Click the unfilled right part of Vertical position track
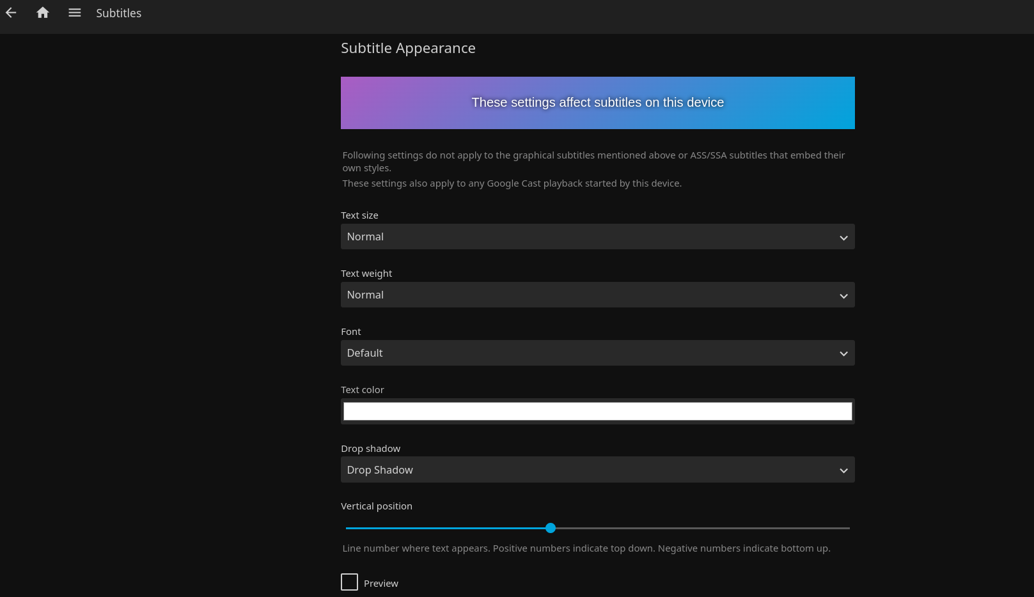This screenshot has width=1034, height=597. pyautogui.click(x=703, y=529)
